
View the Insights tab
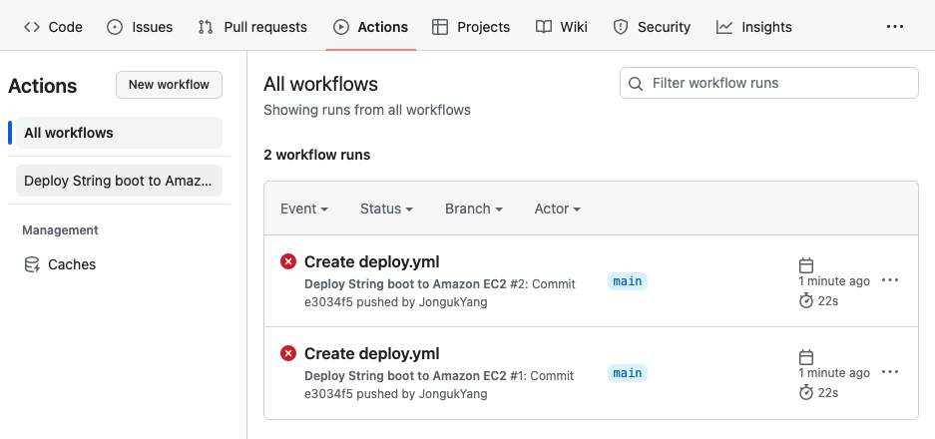pyautogui.click(x=753, y=27)
